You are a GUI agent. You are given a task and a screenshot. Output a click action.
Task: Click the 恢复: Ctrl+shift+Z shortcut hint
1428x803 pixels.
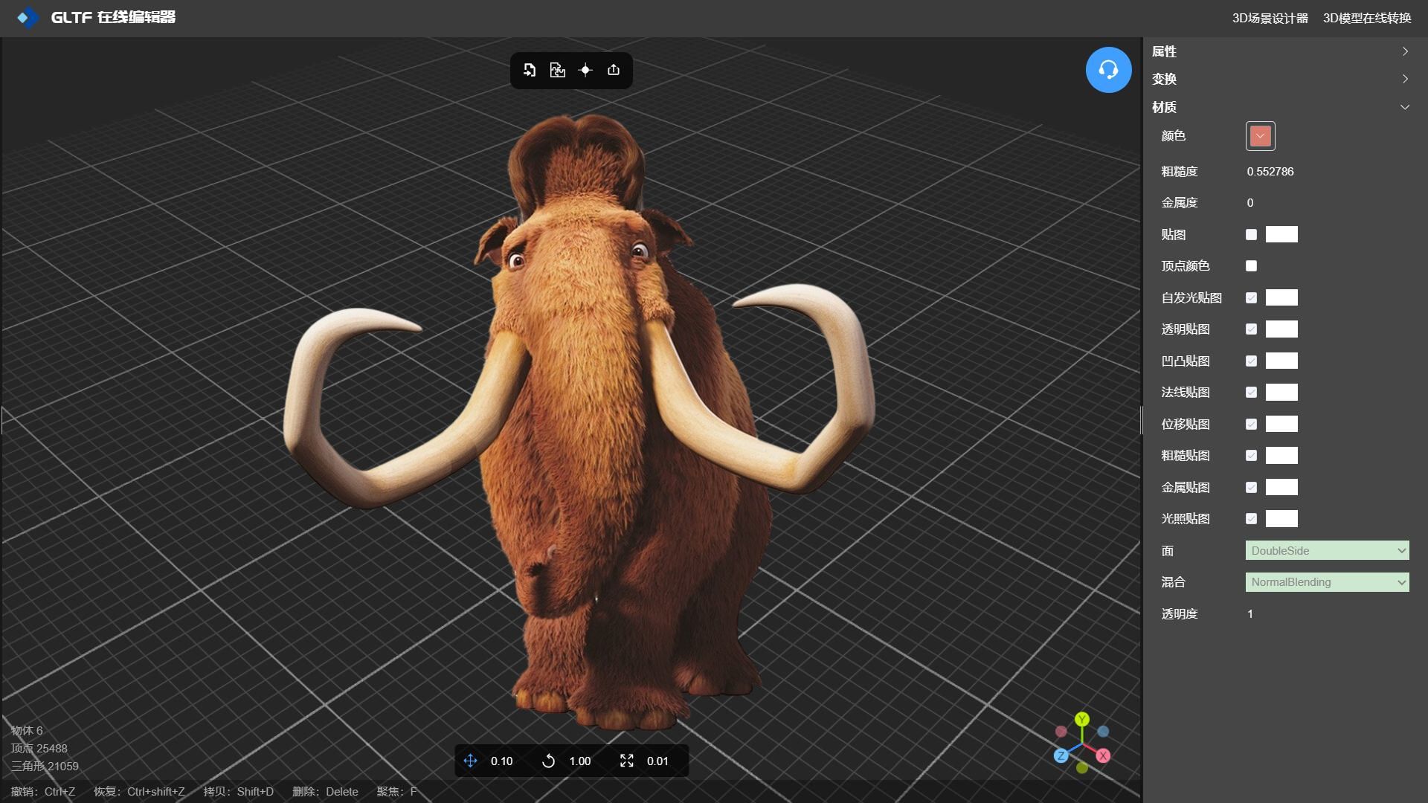139,791
